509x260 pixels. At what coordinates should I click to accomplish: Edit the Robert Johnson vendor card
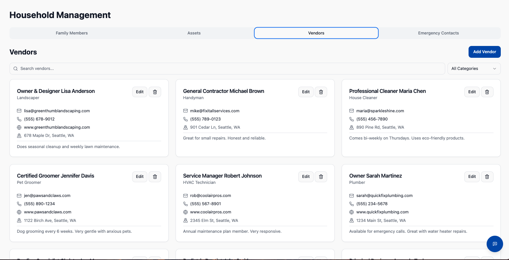pos(306,177)
